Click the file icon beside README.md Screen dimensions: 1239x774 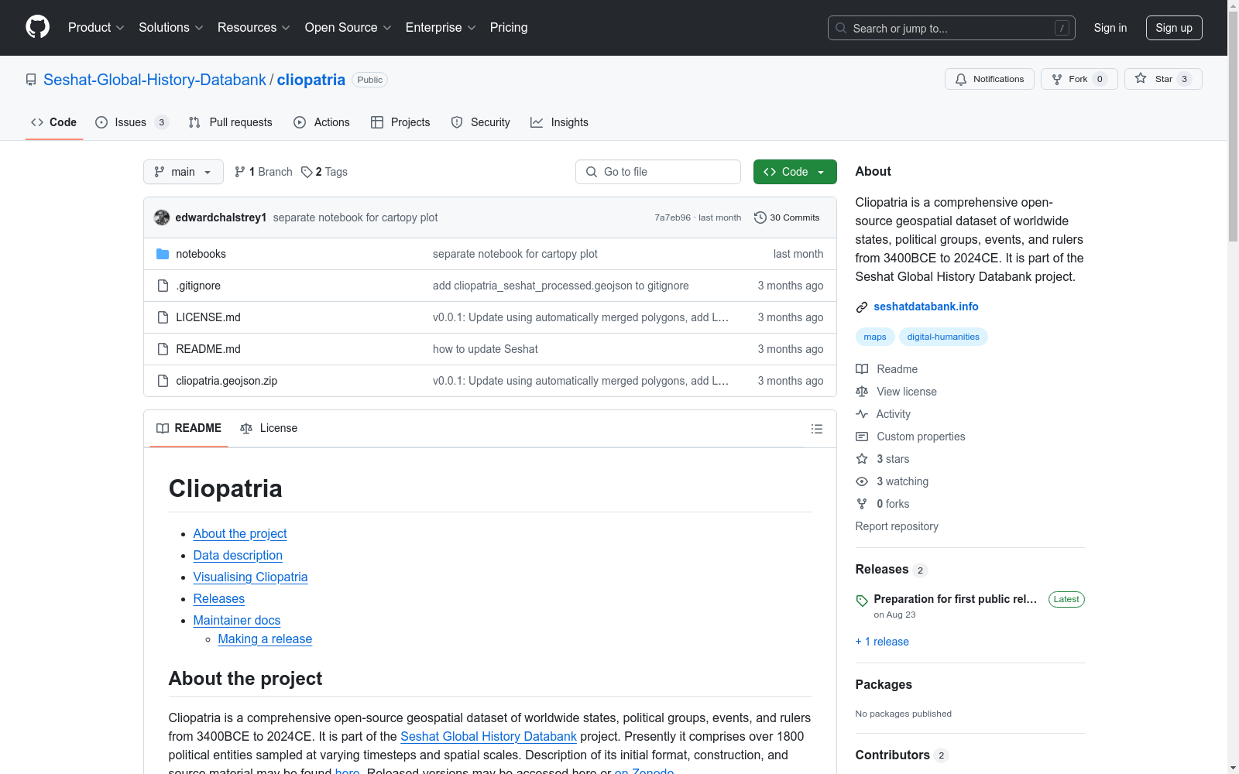[x=163, y=349]
